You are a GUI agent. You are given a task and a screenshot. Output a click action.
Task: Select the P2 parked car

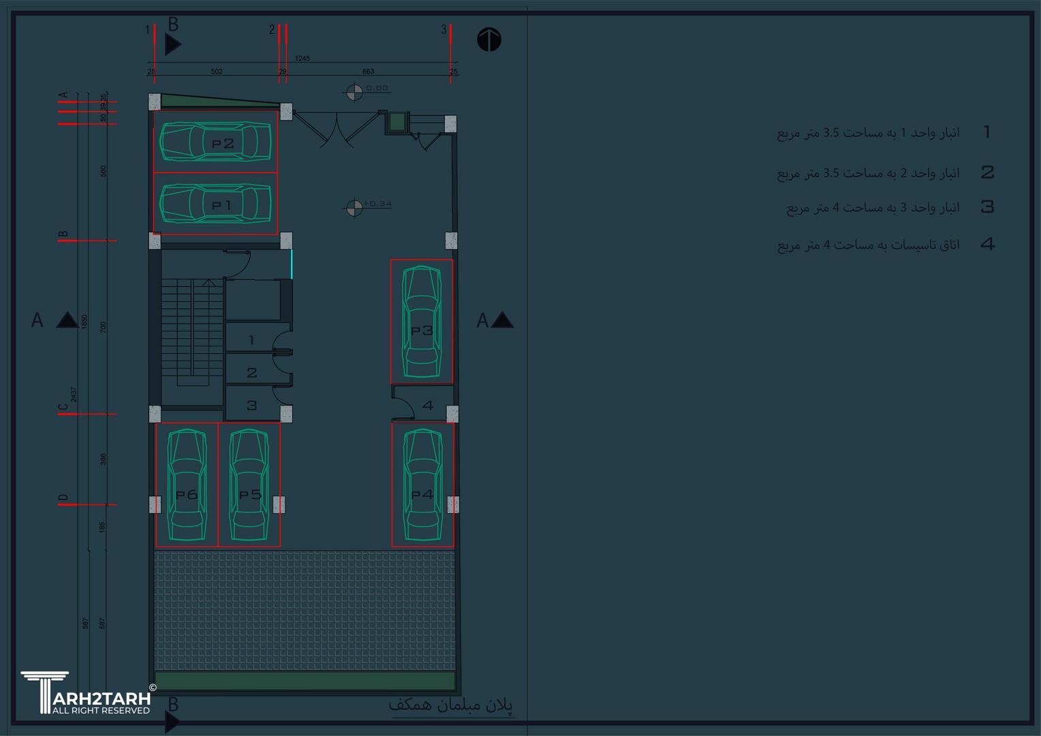215,142
